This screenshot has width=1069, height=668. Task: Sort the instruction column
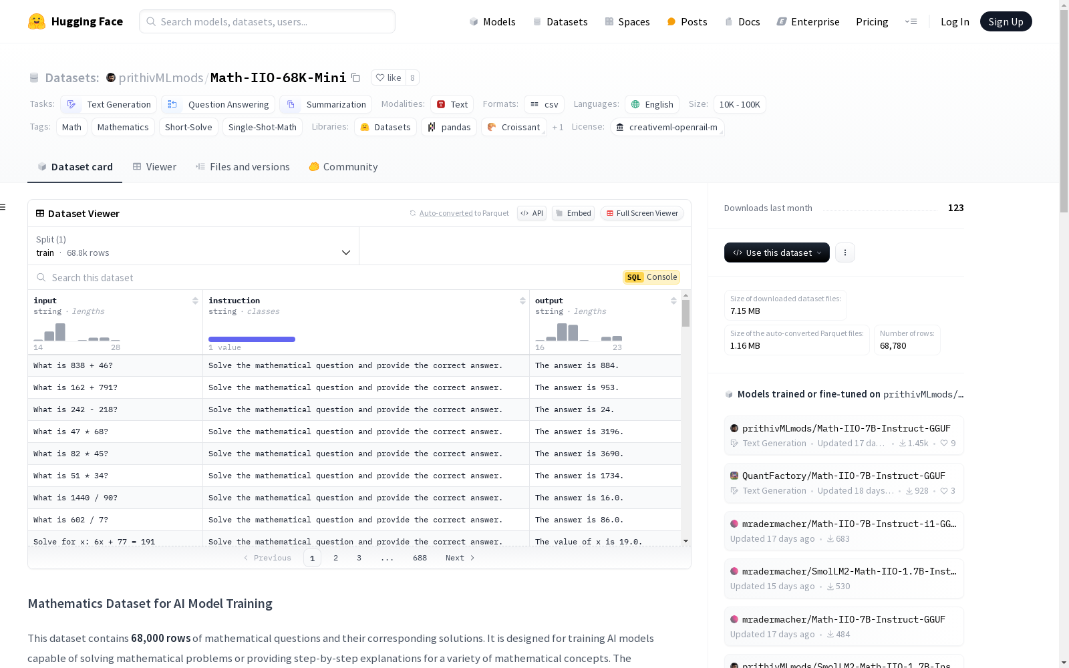[x=522, y=301]
